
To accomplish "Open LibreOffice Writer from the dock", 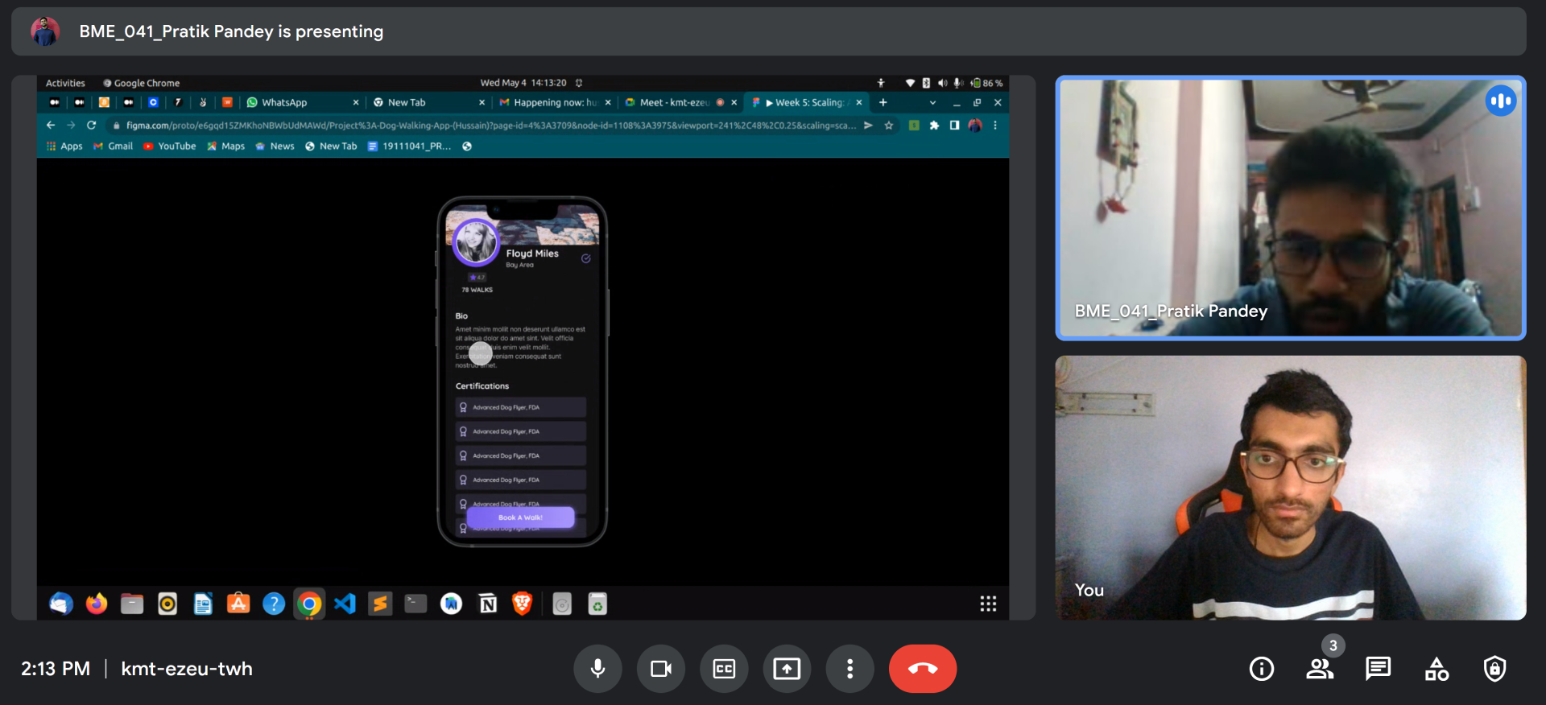I will (203, 604).
